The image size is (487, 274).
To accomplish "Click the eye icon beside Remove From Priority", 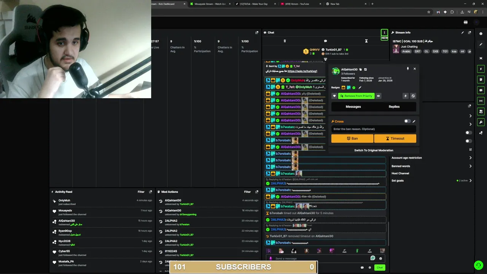I will coord(378,96).
